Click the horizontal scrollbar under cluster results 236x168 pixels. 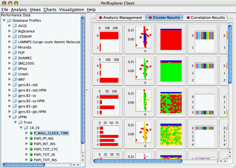156,161
